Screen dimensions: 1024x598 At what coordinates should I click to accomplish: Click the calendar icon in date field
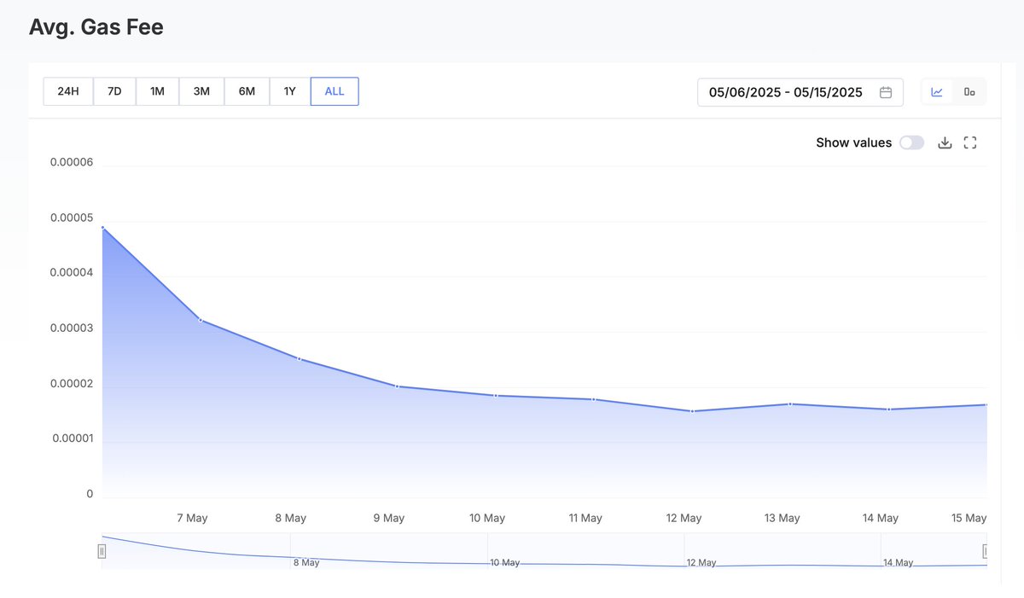886,92
